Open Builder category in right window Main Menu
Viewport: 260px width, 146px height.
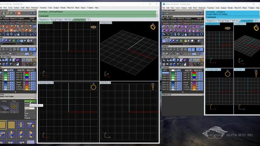point(166,24)
